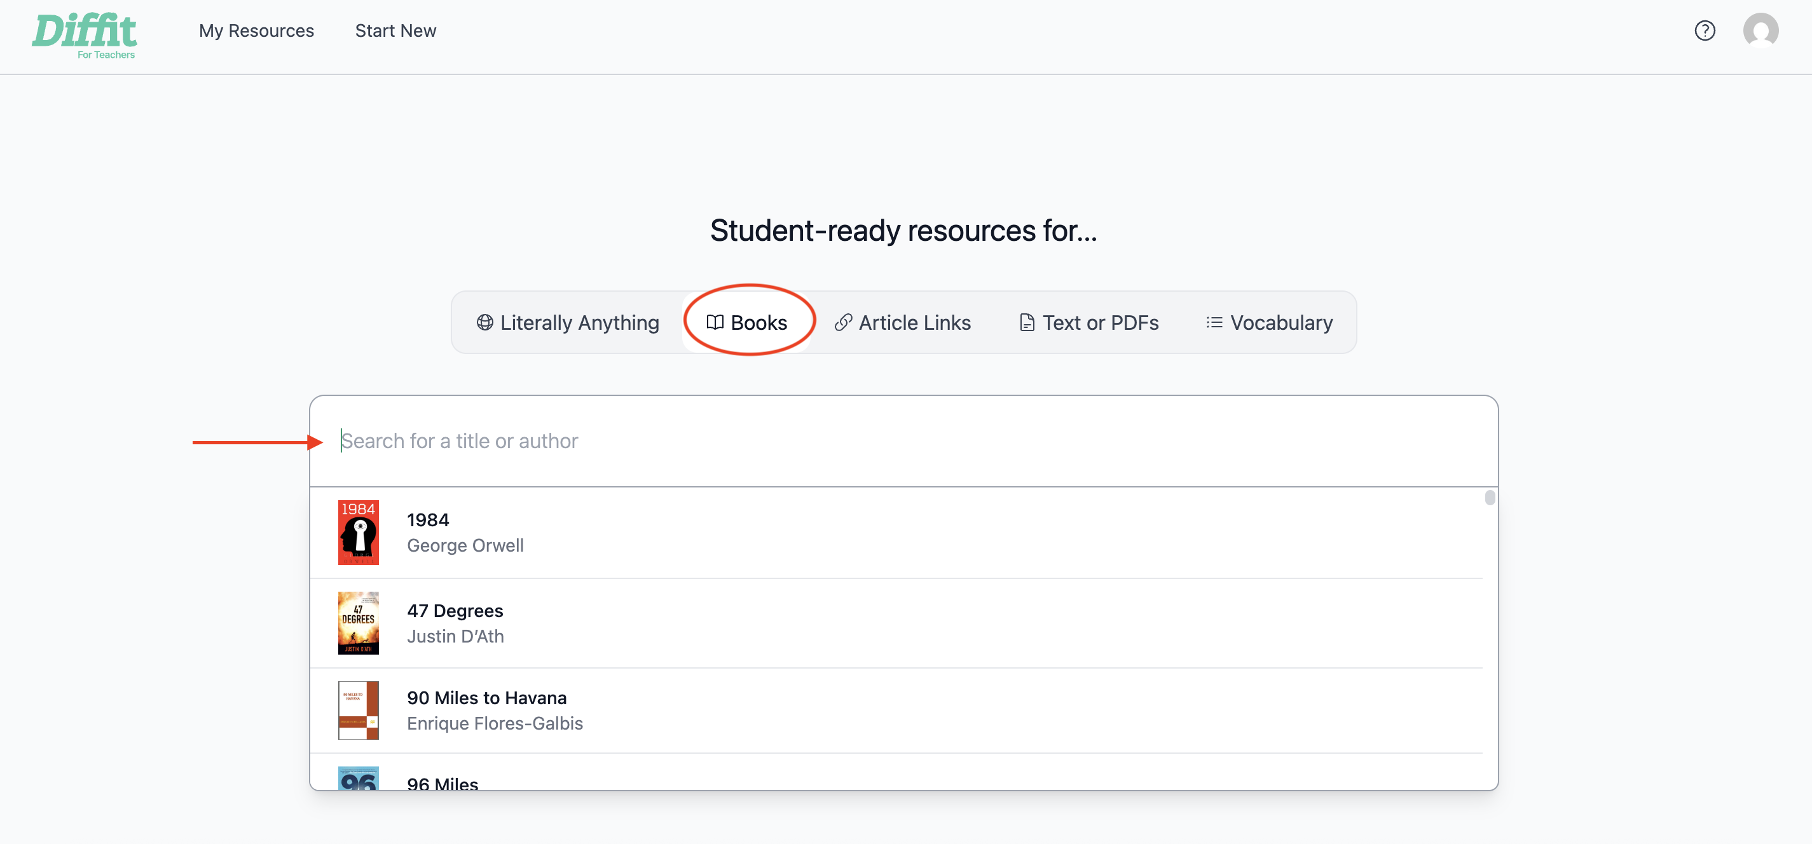The width and height of the screenshot is (1812, 844).
Task: Switch to the Text or PDFs tab
Action: pos(1089,322)
